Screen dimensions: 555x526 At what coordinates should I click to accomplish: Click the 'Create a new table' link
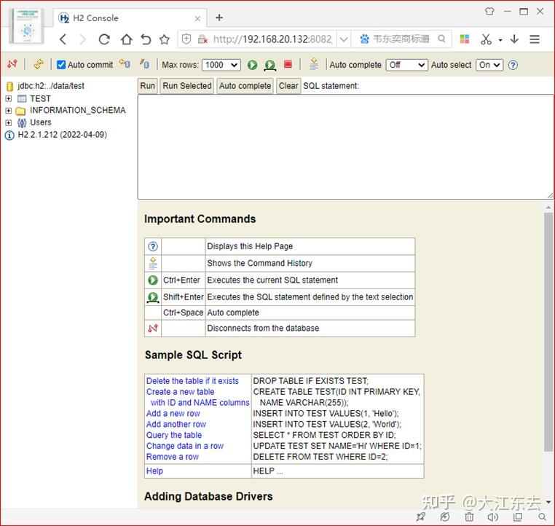pos(180,391)
